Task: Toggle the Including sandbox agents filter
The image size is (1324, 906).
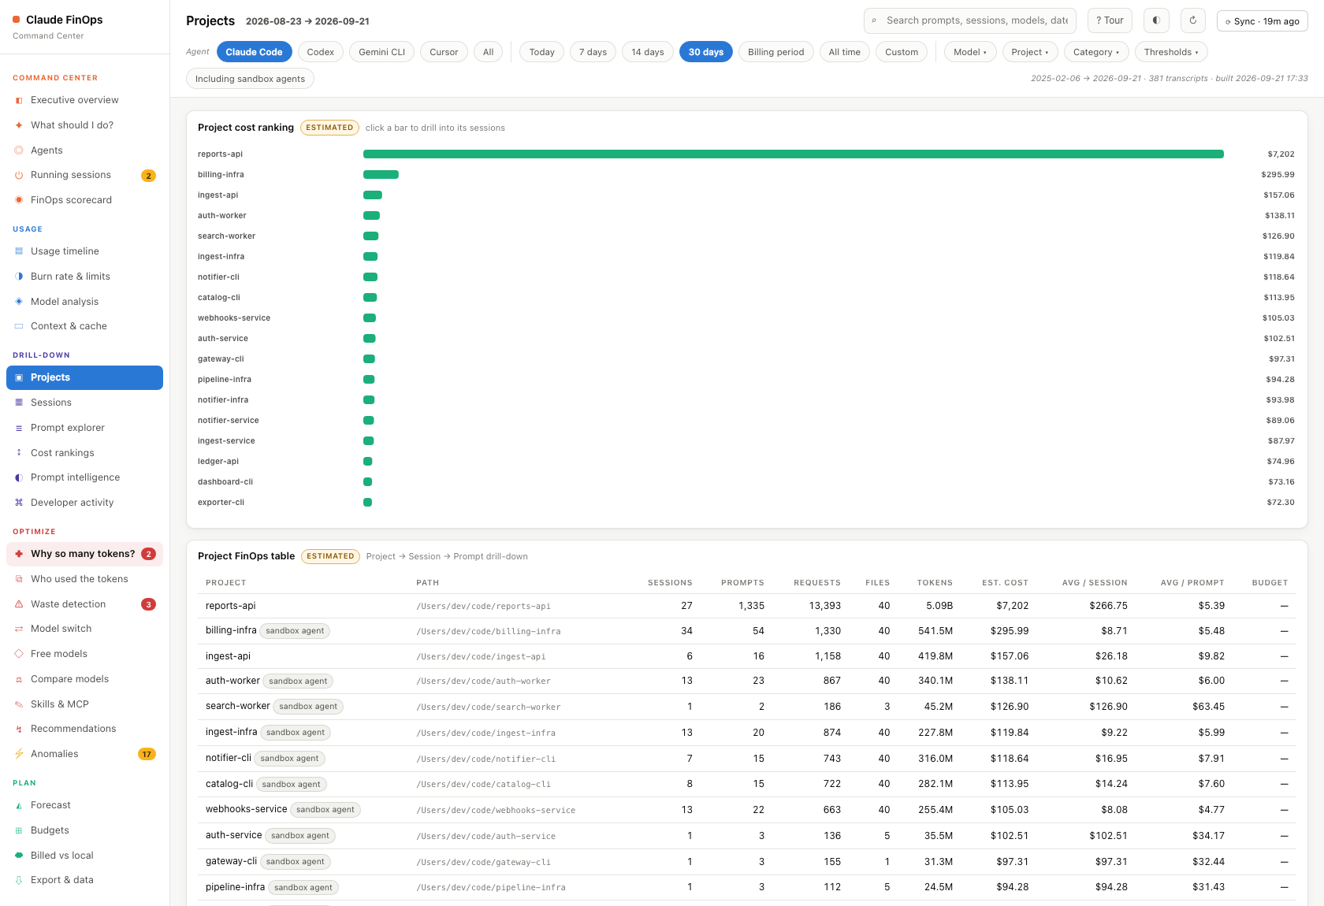Action: click(x=250, y=79)
